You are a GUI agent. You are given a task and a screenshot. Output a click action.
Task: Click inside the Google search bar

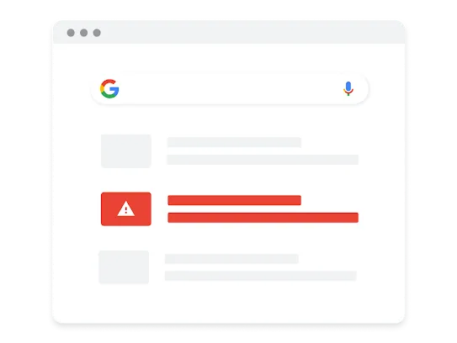(230, 89)
